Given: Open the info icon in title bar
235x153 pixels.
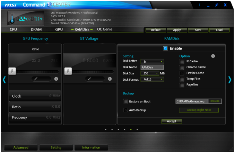Looking at the screenshot, I should (199, 5).
